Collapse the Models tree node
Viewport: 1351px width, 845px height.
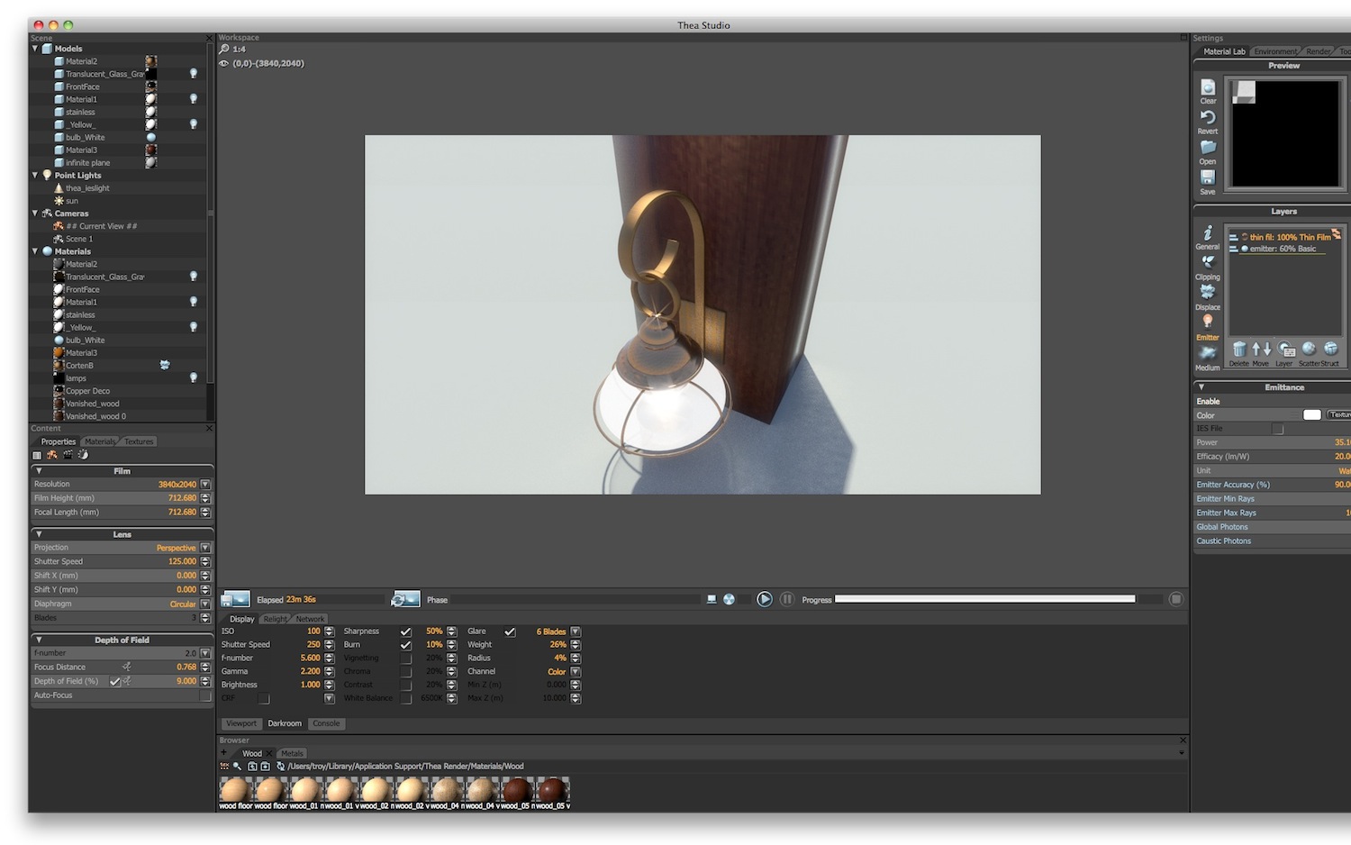click(x=35, y=49)
